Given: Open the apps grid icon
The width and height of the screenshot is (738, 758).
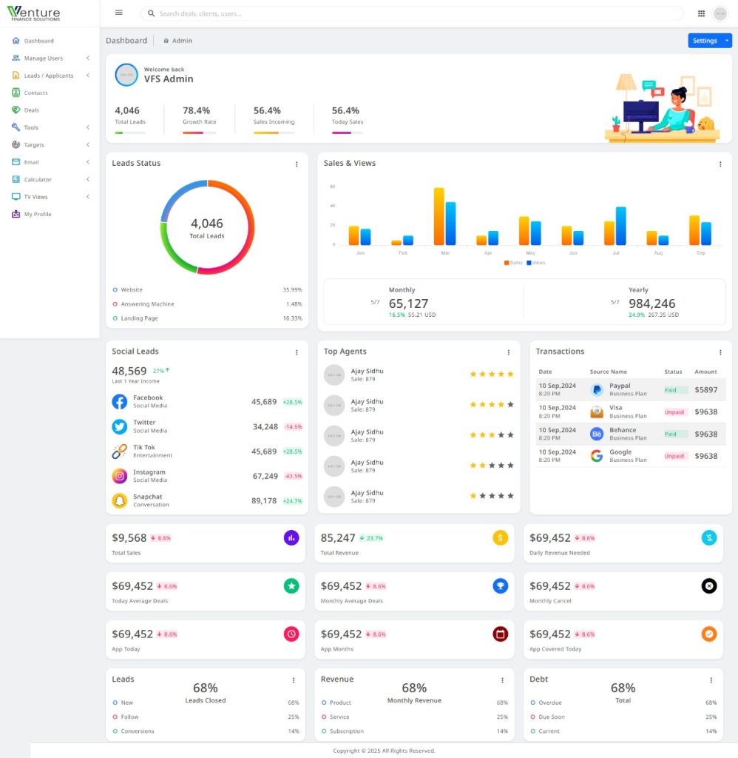Looking at the screenshot, I should coord(701,13).
